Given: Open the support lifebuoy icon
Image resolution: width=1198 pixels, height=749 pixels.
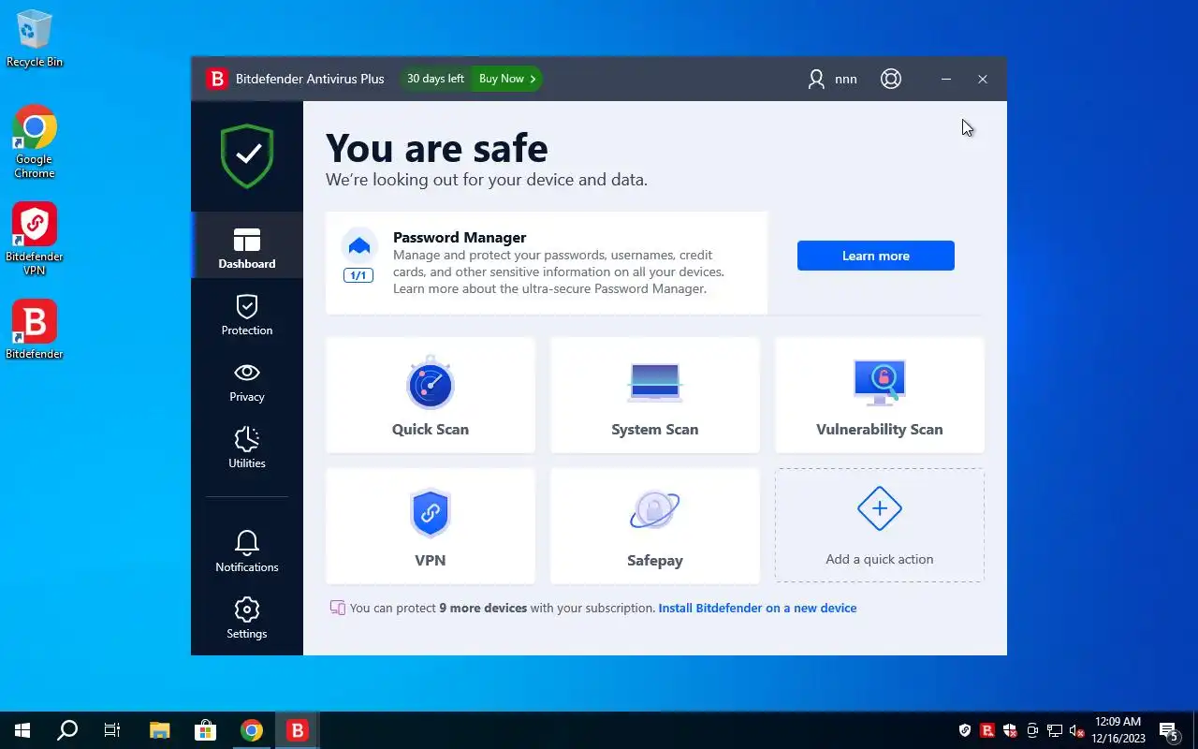Looking at the screenshot, I should [x=891, y=79].
